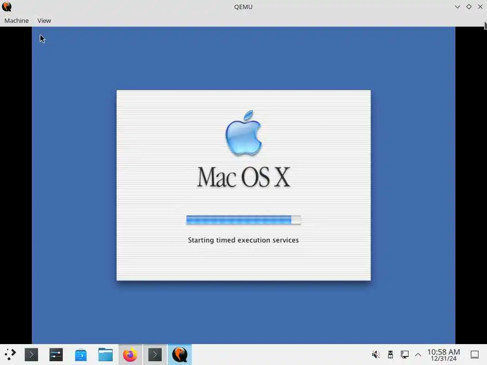
Task: Open the removable devices tray icon
Action: click(390, 355)
